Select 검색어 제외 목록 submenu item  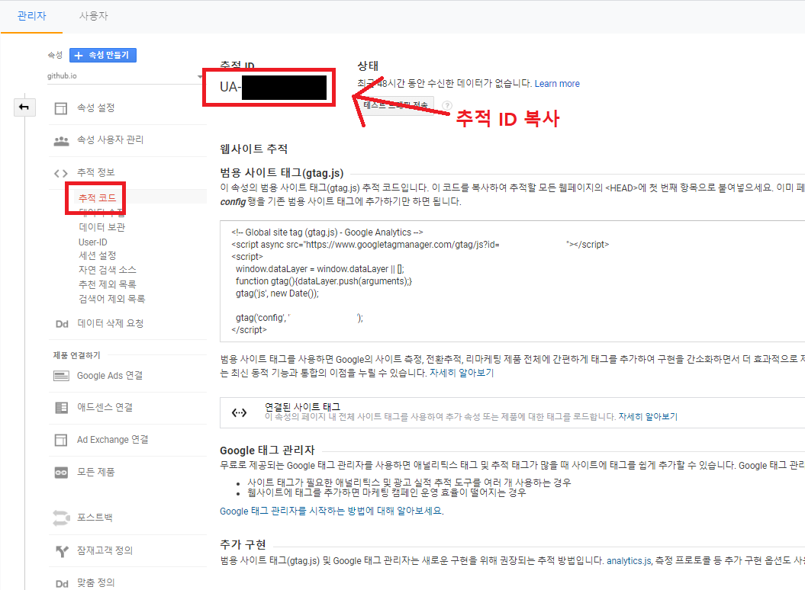point(112,299)
